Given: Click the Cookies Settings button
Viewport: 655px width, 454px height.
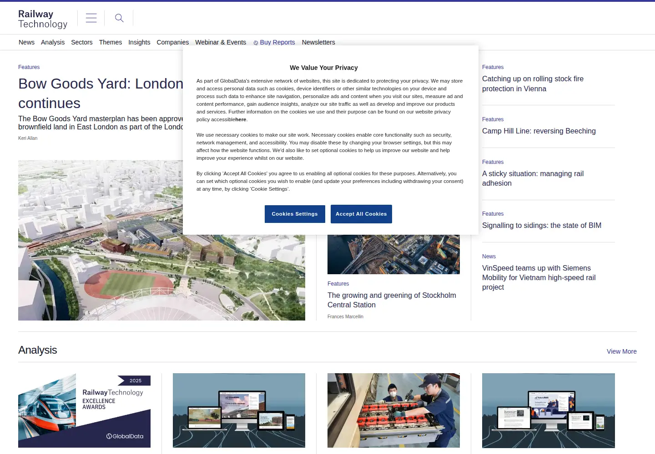Looking at the screenshot, I should coord(295,214).
